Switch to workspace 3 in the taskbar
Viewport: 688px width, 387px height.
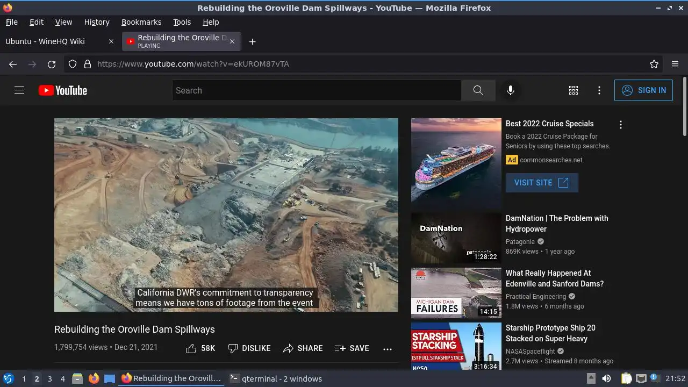49,379
